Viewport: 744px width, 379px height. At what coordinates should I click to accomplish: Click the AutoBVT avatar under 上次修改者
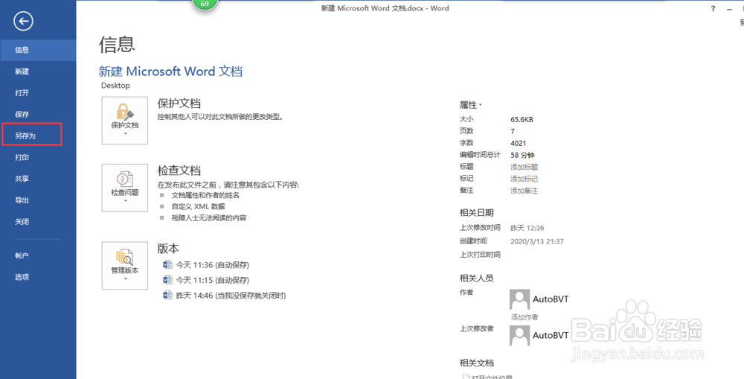pos(519,336)
